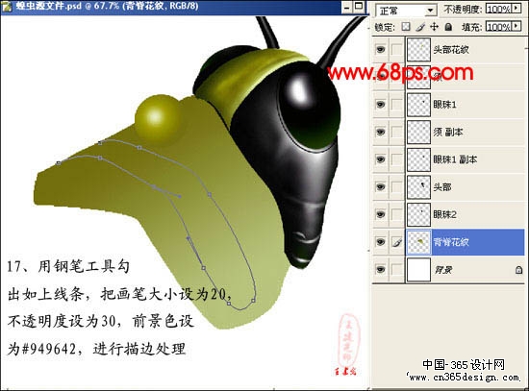
Task: Click the fill 100% value field
Action: click(498, 26)
